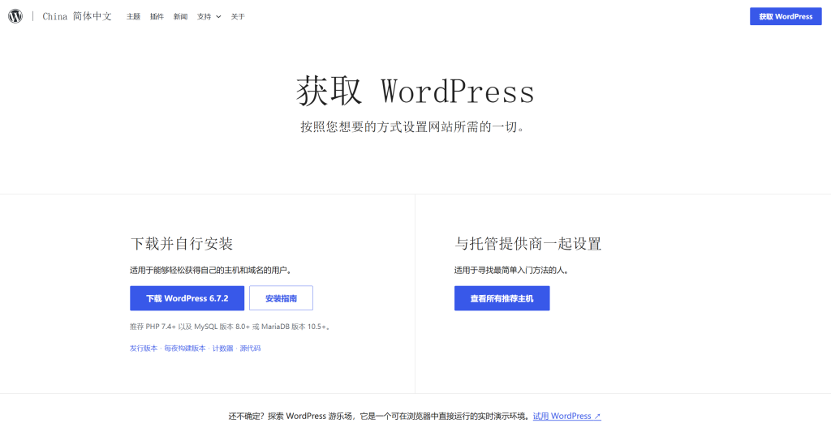Visit the 源代码 link

(250, 348)
